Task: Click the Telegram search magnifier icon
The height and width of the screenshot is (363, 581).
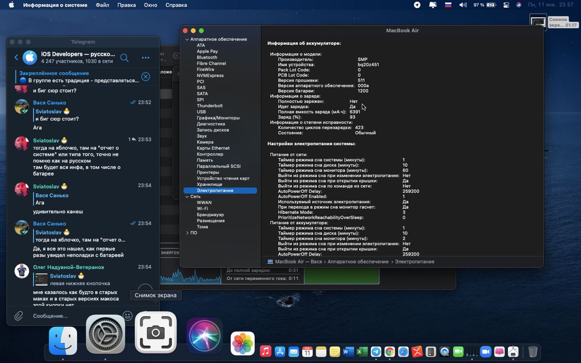Action: click(124, 58)
